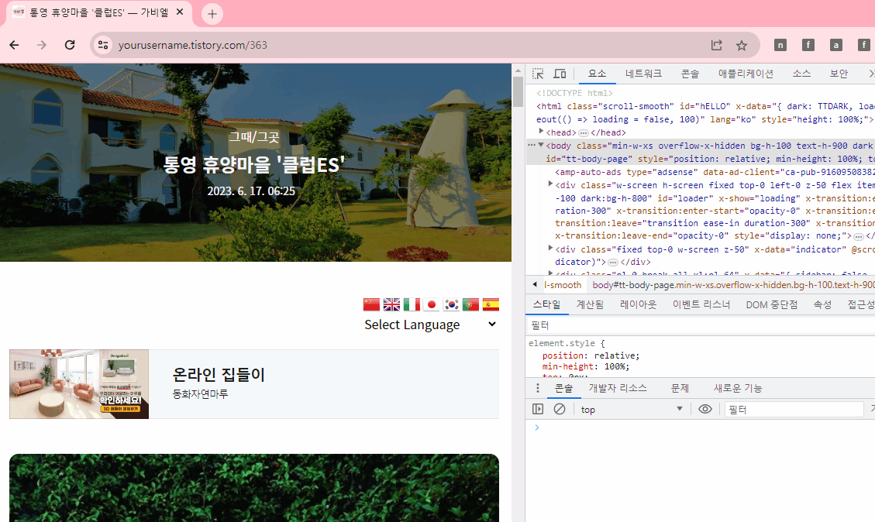
Task: Click the 'n' extension icon
Action: point(780,45)
